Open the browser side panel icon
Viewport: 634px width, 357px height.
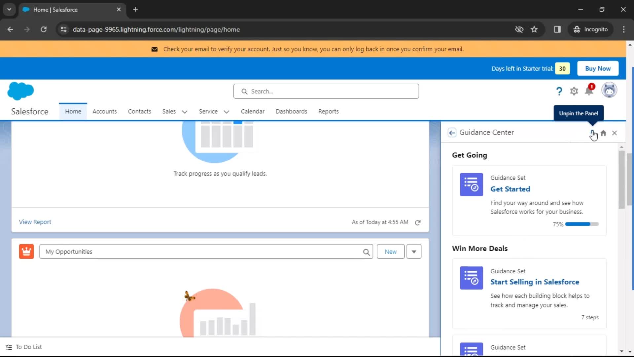(x=557, y=29)
